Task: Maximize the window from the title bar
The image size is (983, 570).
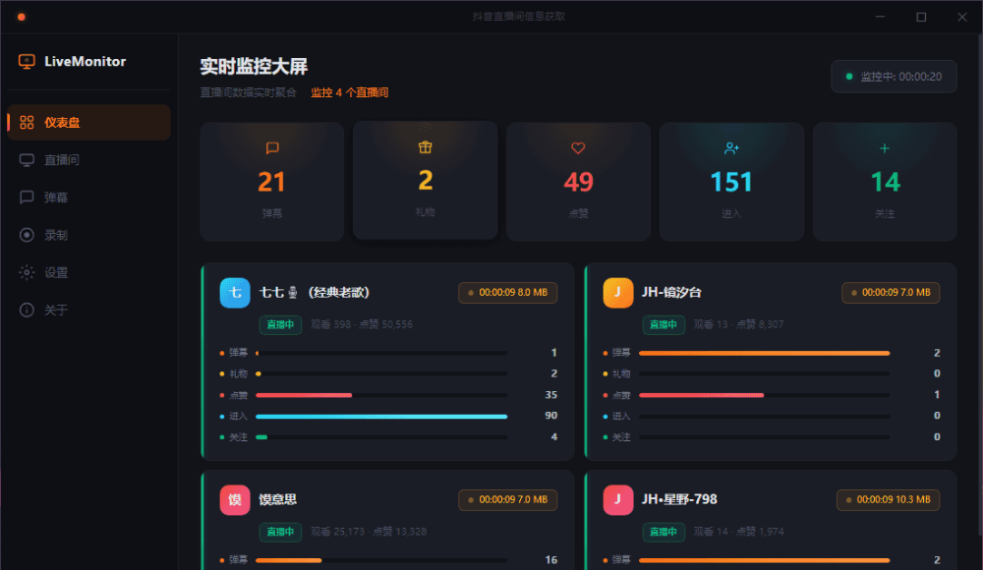Action: tap(921, 17)
